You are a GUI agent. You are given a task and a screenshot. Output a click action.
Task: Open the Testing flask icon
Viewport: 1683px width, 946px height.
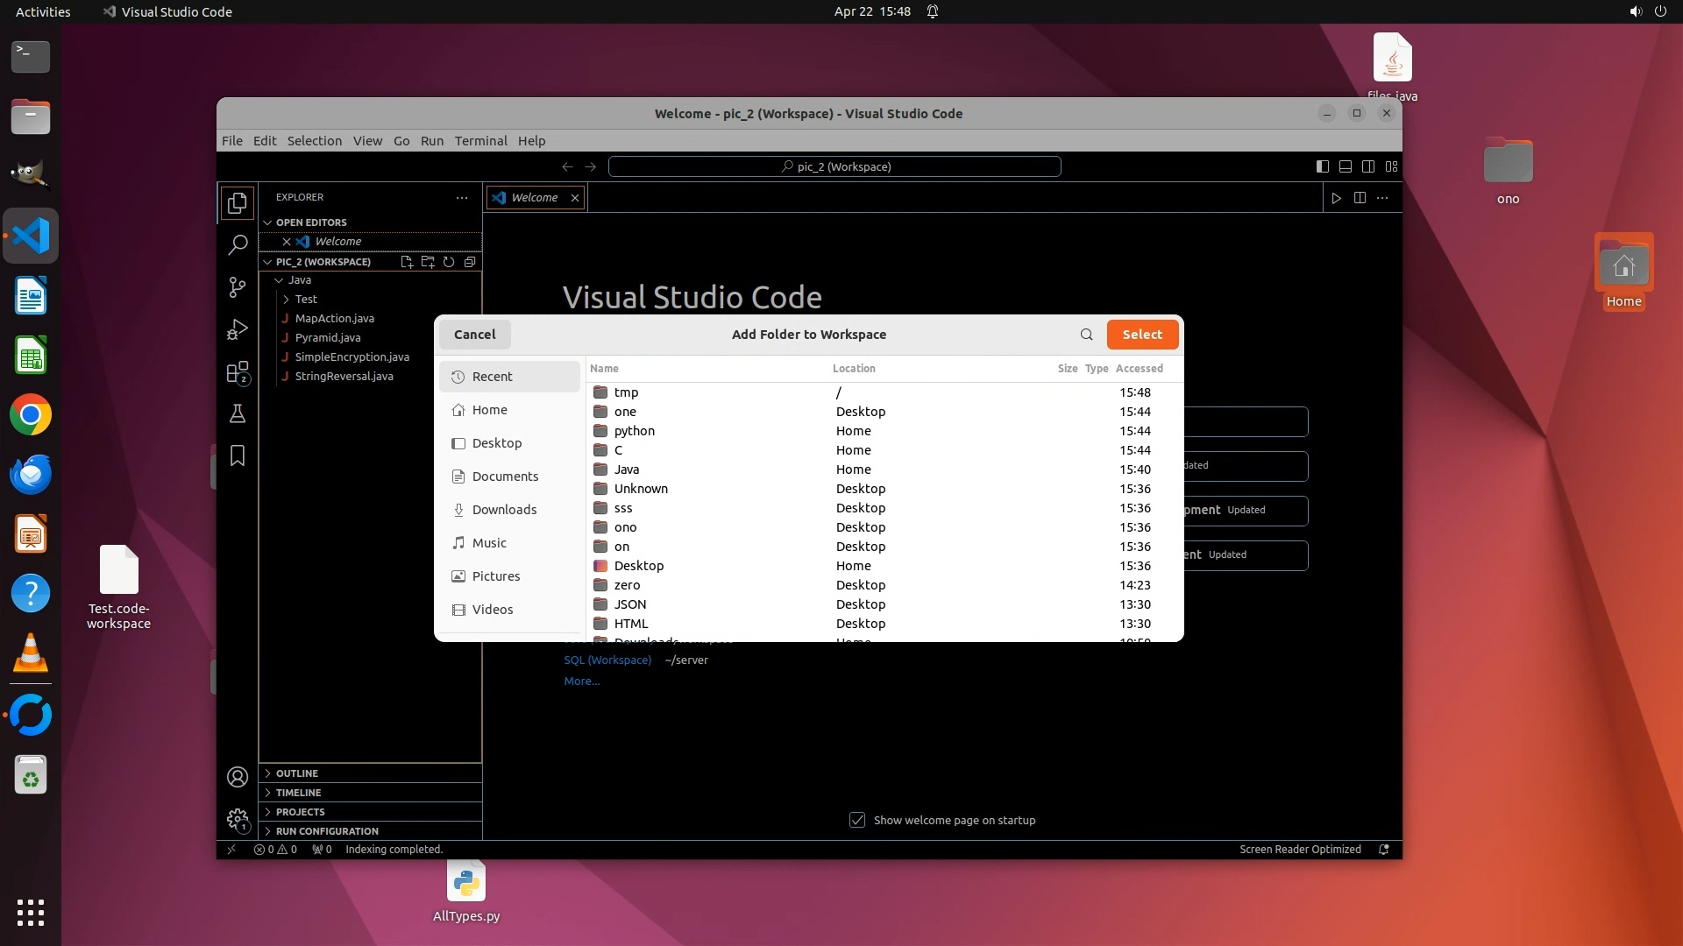pos(237,413)
